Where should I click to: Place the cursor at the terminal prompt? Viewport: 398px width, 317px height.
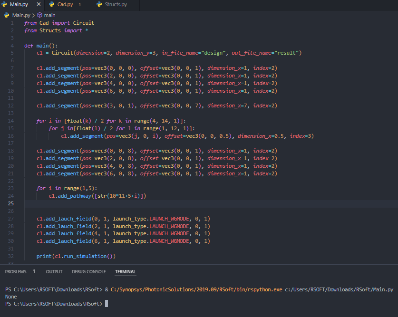click(107, 304)
